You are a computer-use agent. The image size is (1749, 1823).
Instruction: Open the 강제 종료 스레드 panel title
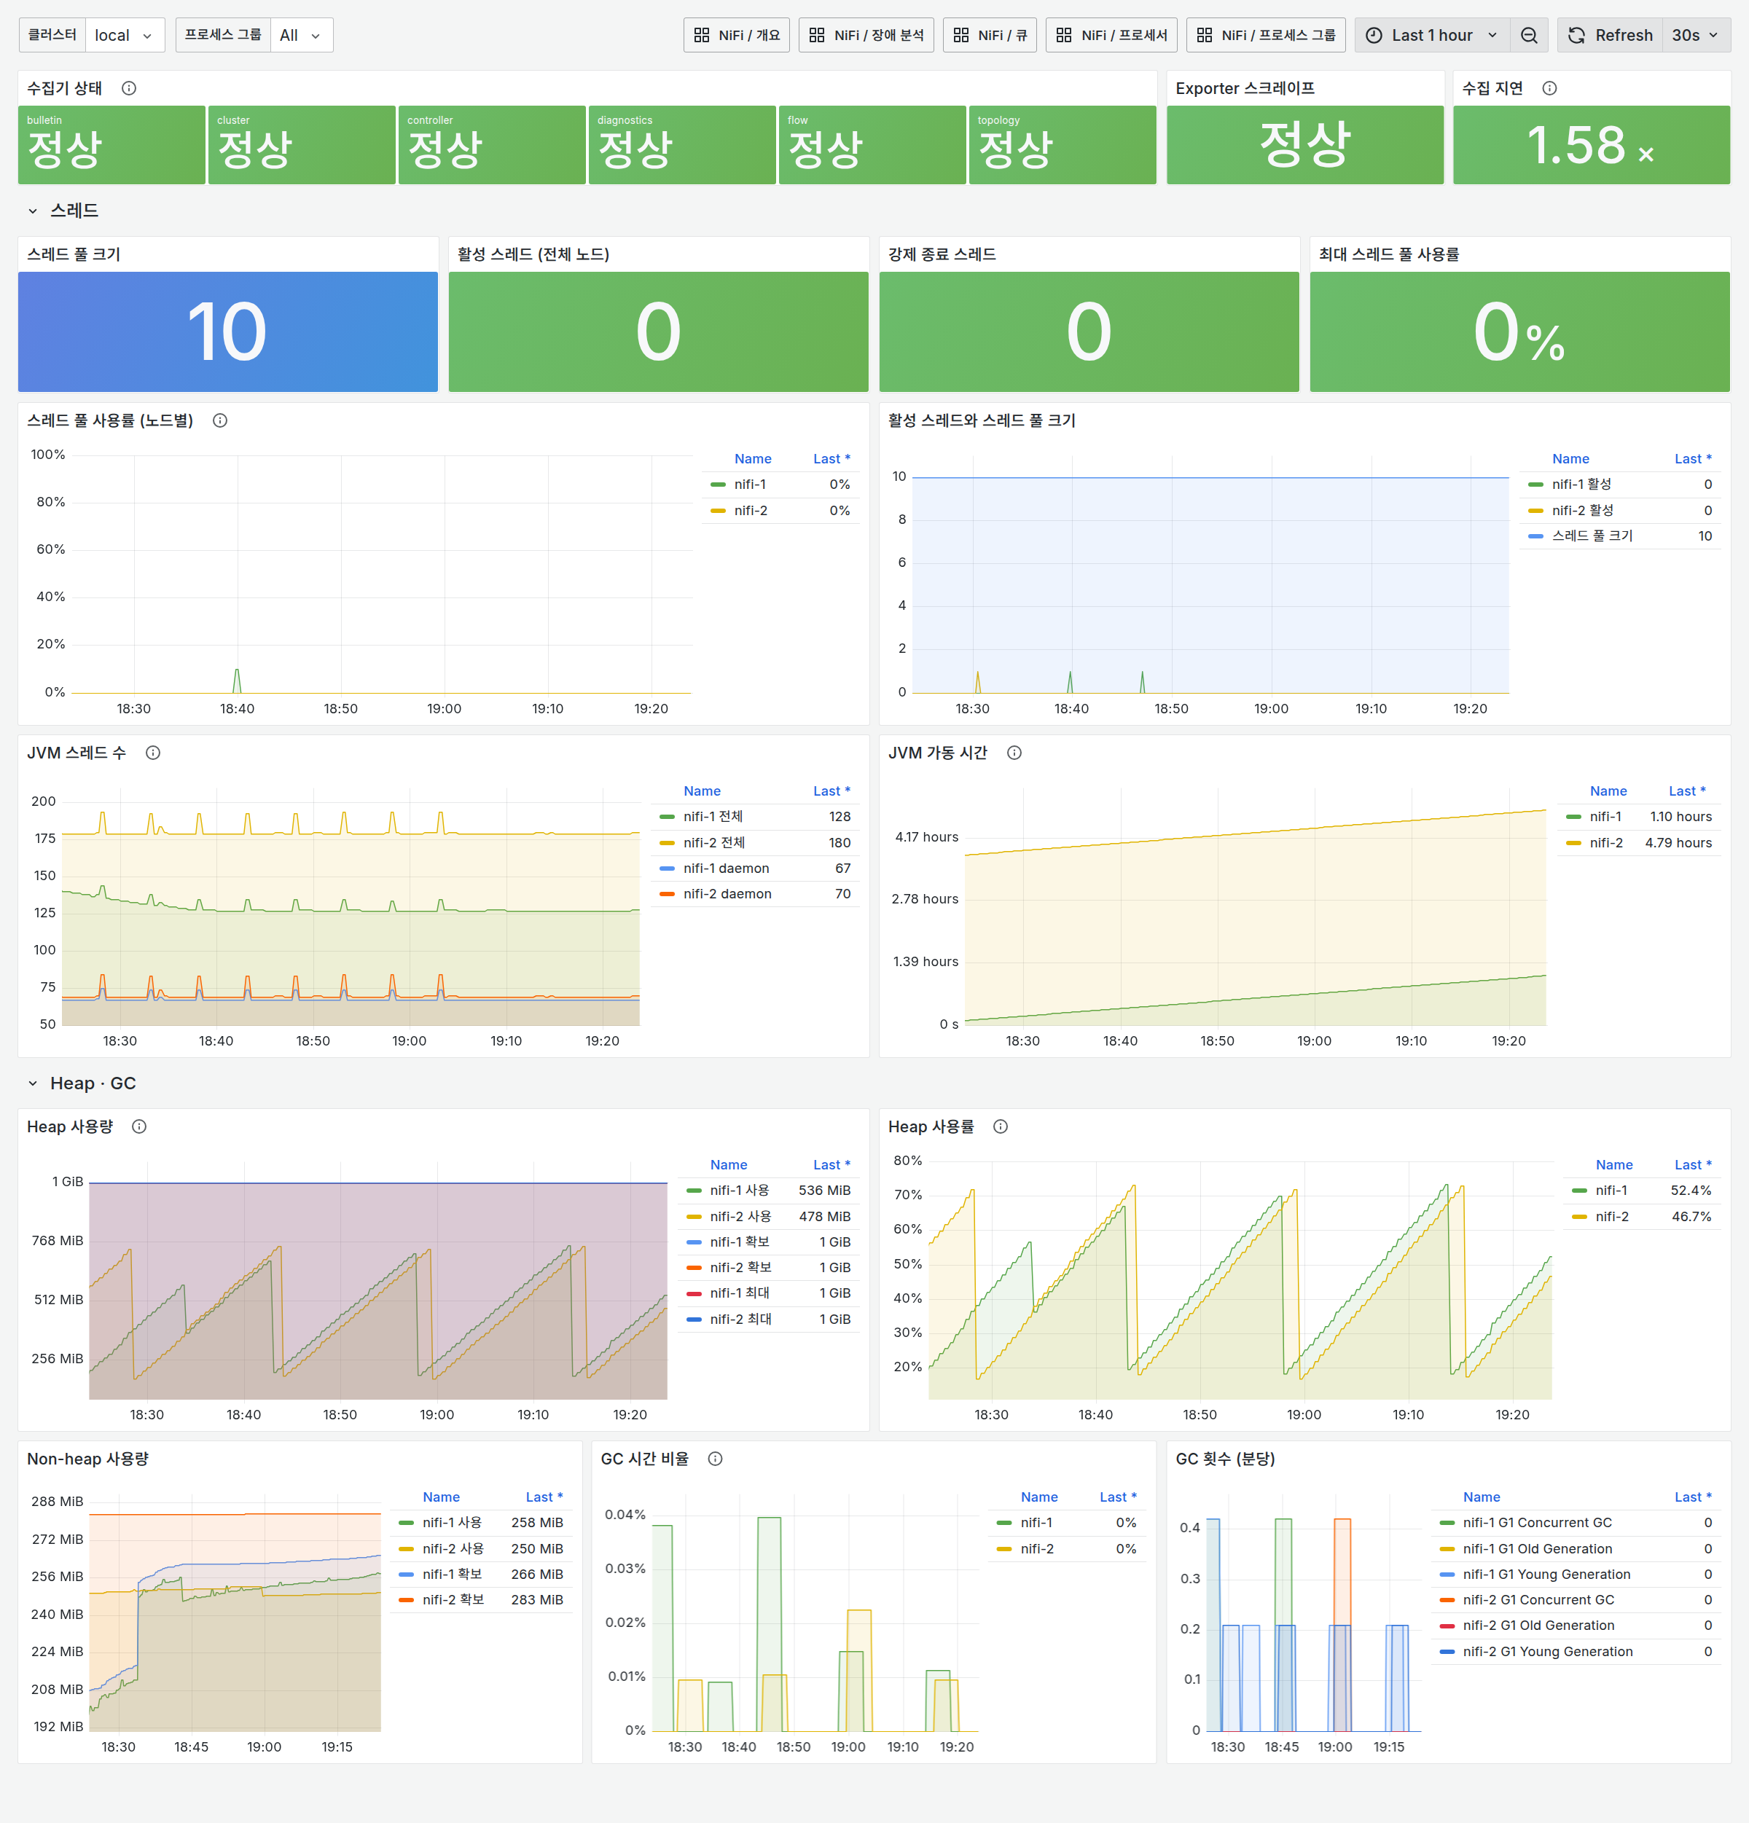942,254
